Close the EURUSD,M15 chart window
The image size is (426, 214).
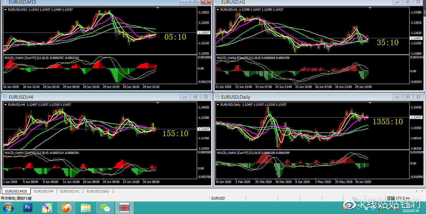(x=206, y=2)
